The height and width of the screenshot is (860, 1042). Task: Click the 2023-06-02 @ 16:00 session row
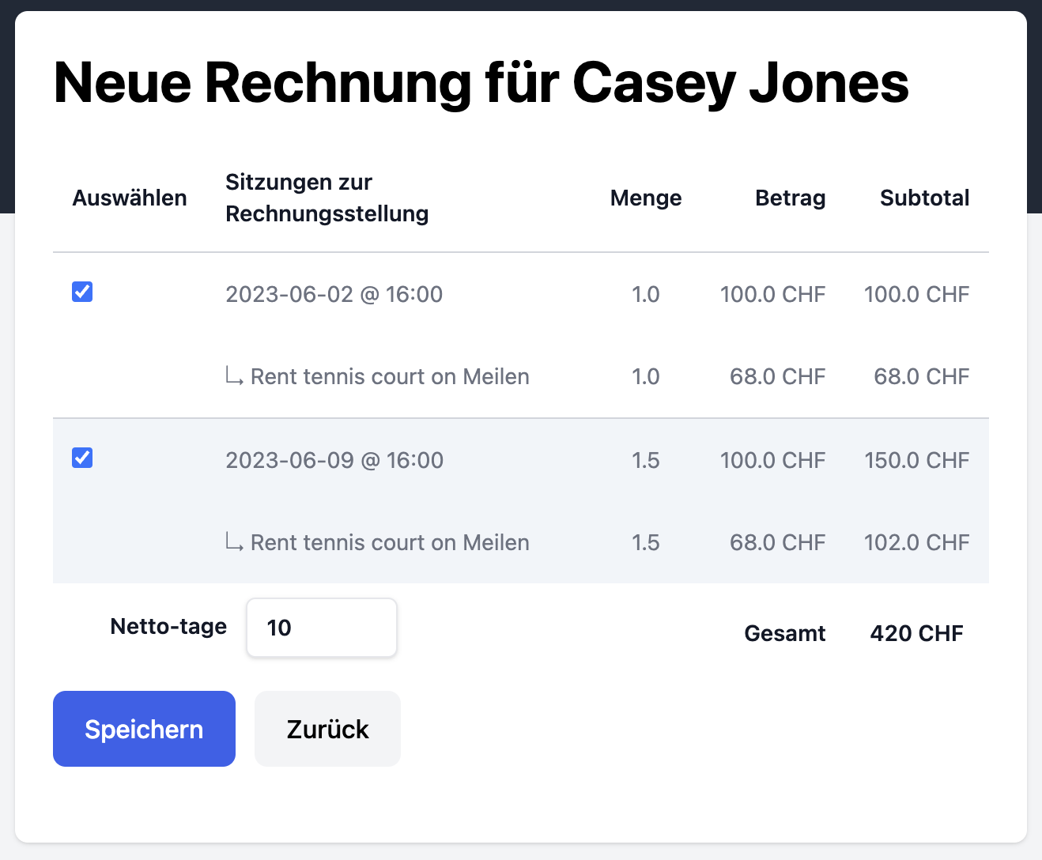tap(334, 294)
